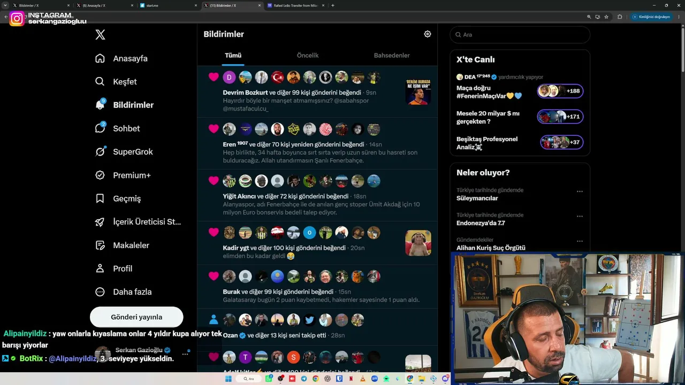This screenshot has height=385, width=685.
Task: Select the Tümü tab
Action: [x=233, y=56]
